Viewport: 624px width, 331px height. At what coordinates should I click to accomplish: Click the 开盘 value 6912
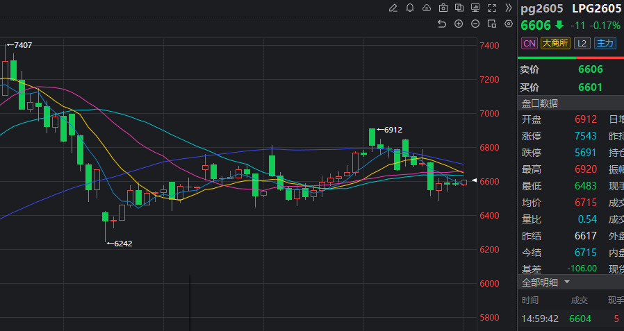(x=586, y=119)
